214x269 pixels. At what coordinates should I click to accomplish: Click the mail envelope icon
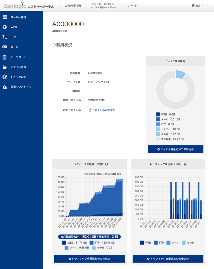pos(4,47)
